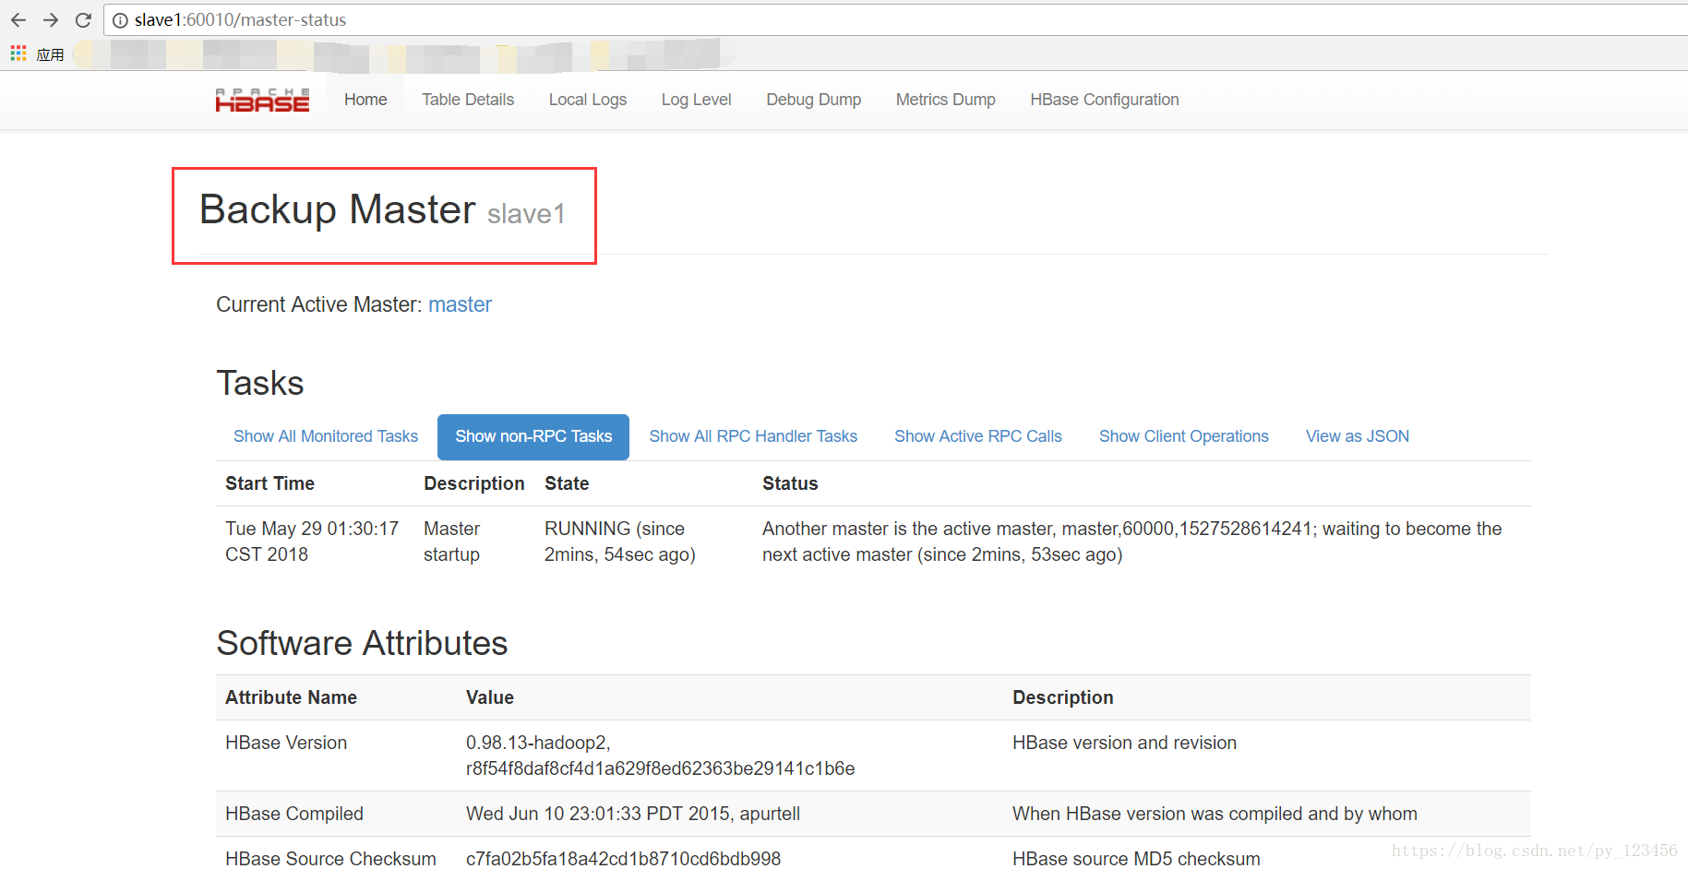Switch to Show Client Operations tab

click(1184, 436)
